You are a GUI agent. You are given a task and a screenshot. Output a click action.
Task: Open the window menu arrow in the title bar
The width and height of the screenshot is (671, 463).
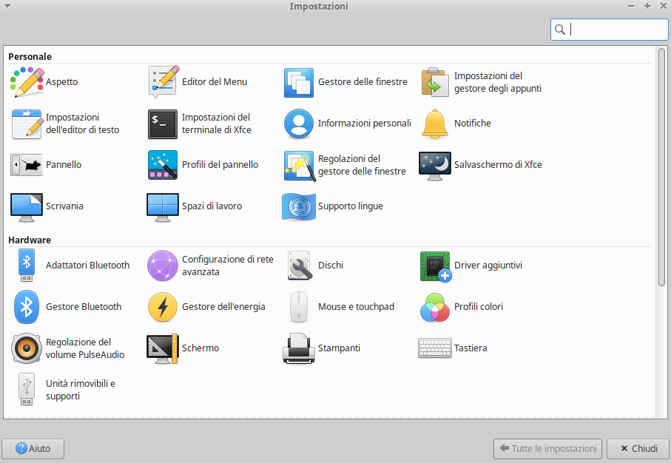(x=7, y=6)
